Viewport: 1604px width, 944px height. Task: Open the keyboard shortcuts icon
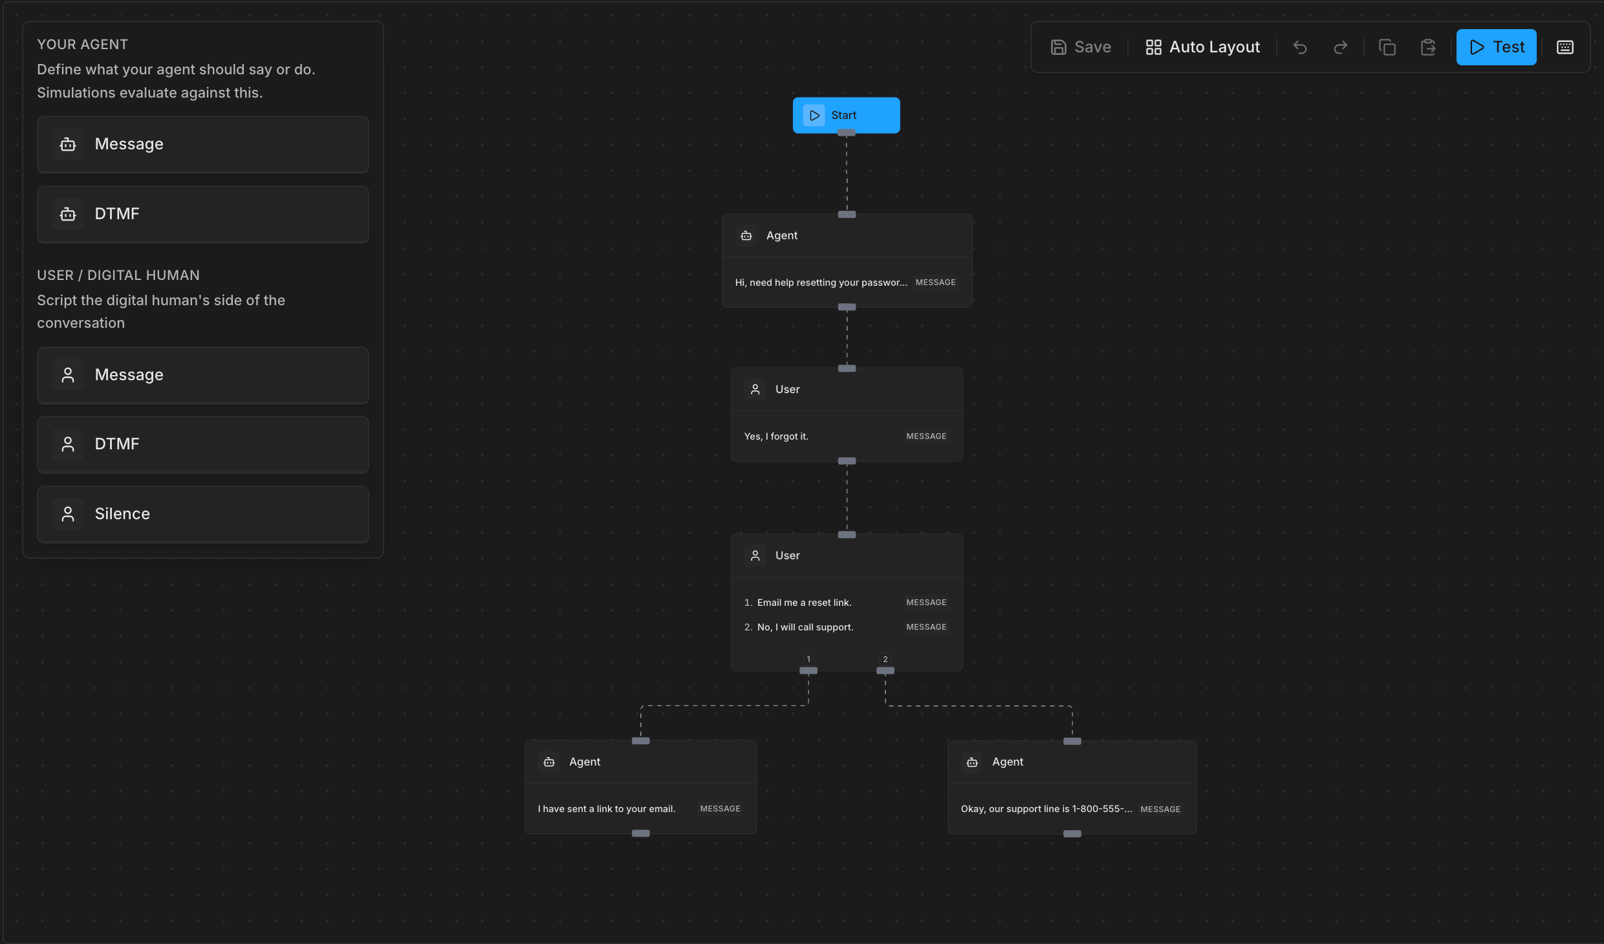(x=1565, y=47)
